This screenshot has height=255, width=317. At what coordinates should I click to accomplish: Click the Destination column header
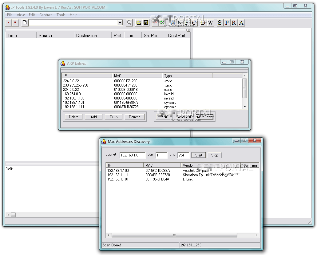click(x=93, y=35)
